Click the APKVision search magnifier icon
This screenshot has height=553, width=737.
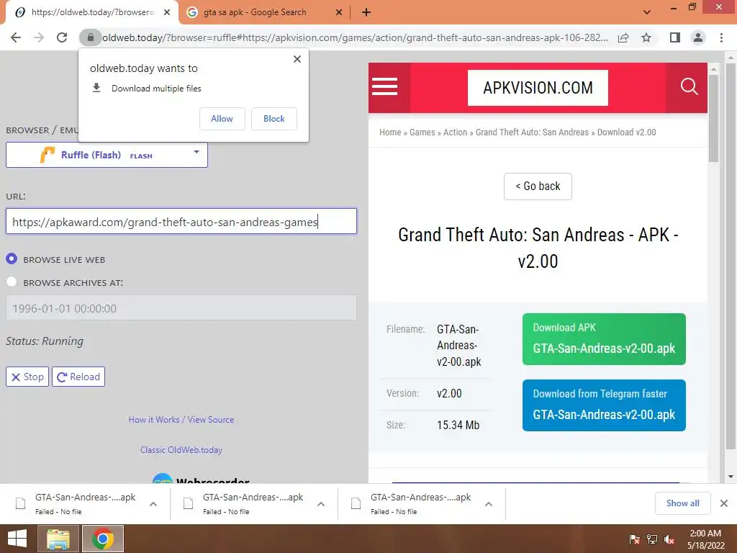pyautogui.click(x=689, y=87)
